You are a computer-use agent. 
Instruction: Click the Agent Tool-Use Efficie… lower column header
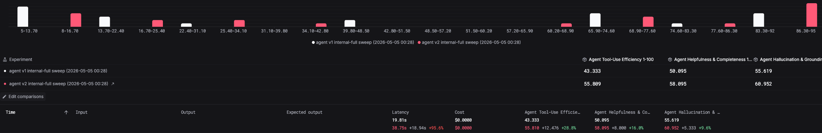point(552,112)
